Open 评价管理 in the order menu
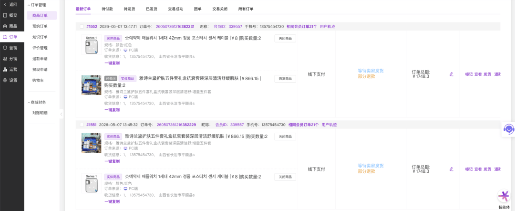 point(40,48)
